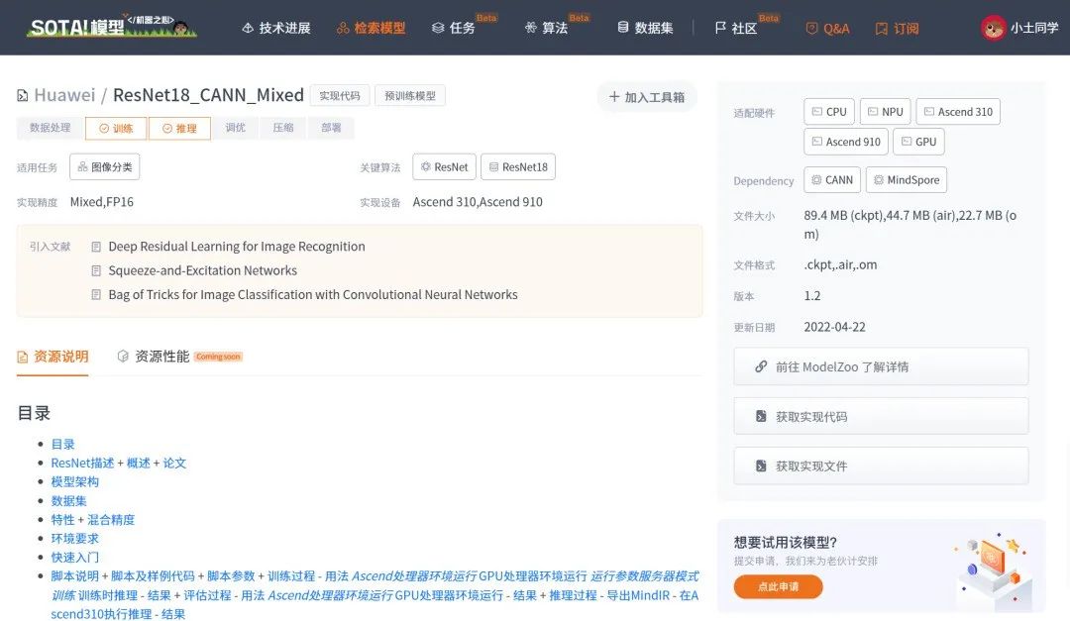Switch to the 资源说明 tab
1070x621 pixels.
click(x=53, y=357)
